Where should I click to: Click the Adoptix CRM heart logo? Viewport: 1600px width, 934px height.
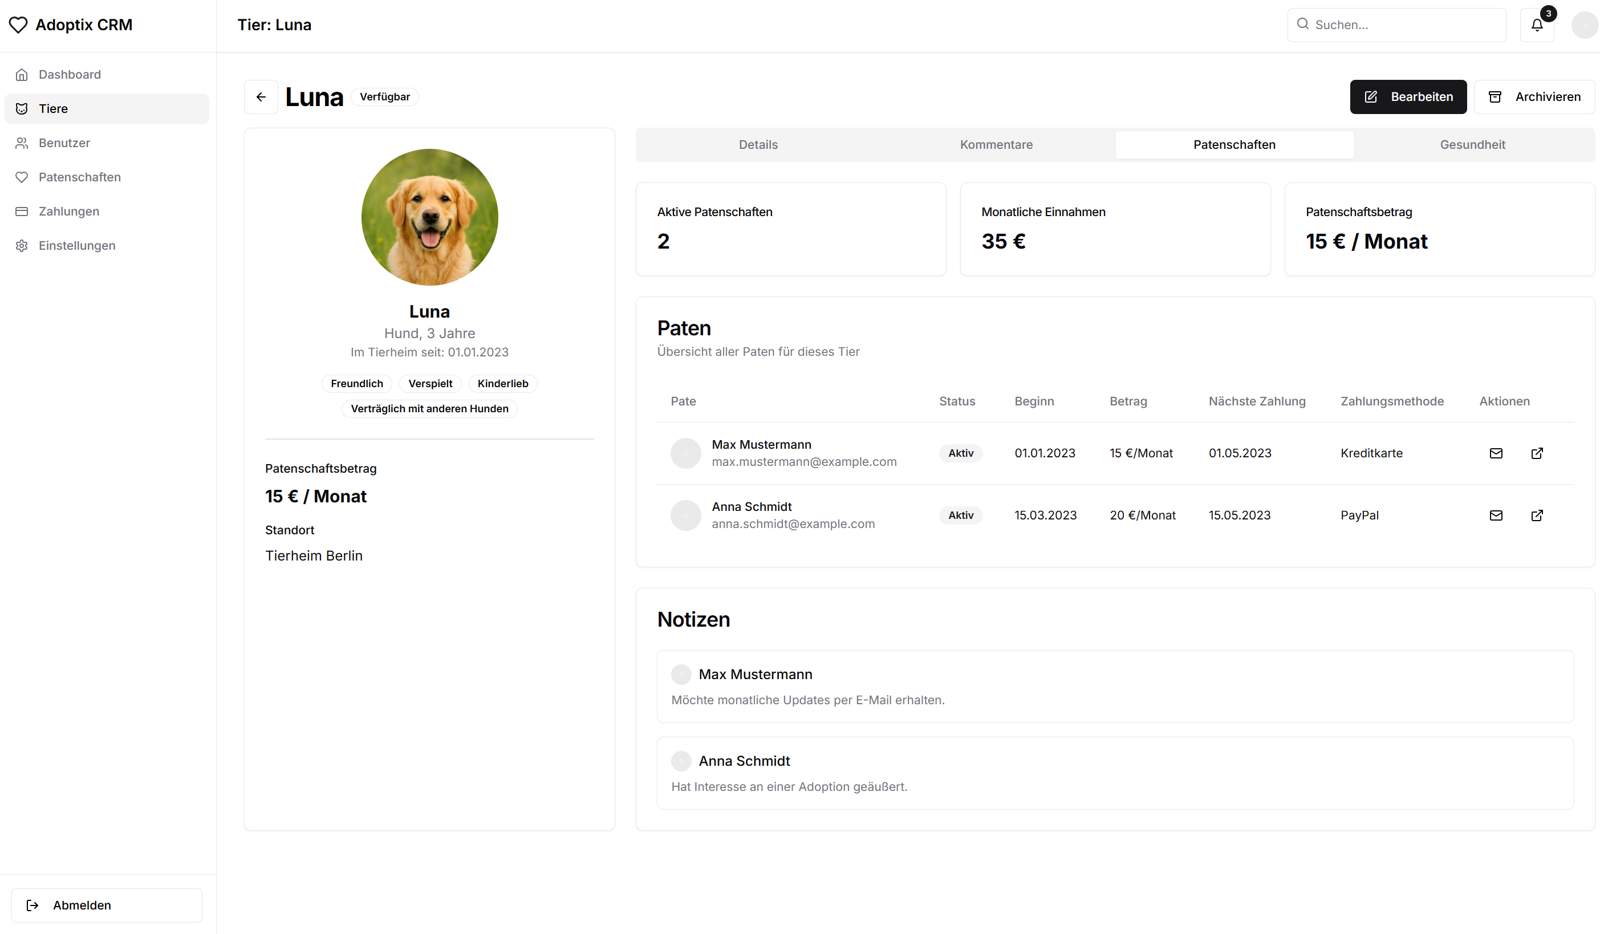coord(18,25)
